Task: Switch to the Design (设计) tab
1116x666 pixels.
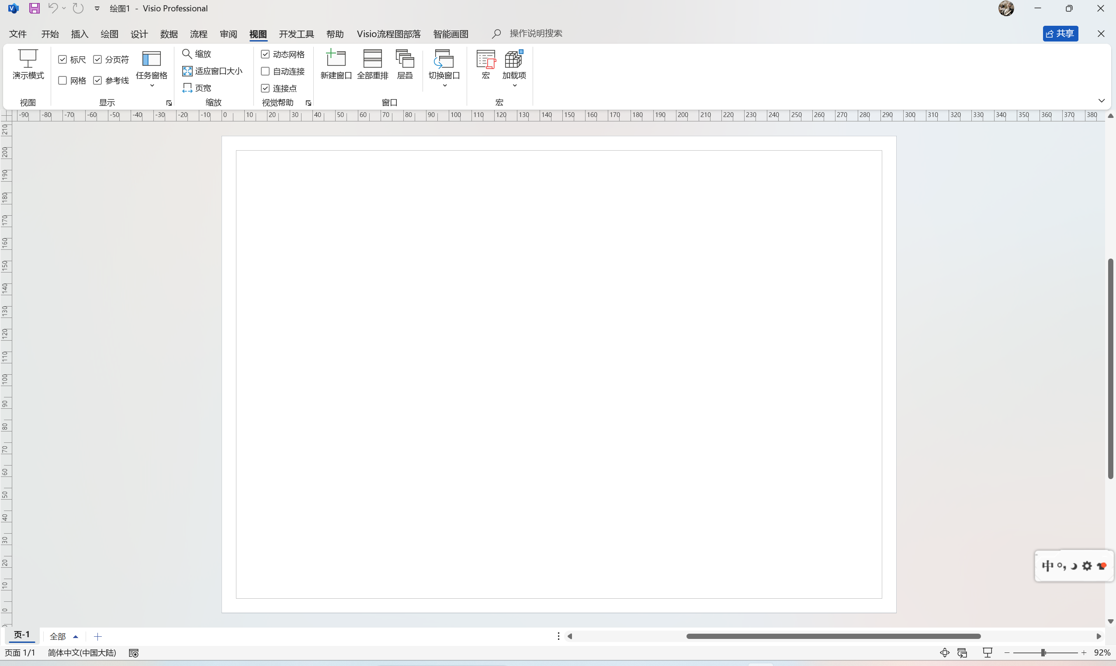Action: [x=139, y=34]
